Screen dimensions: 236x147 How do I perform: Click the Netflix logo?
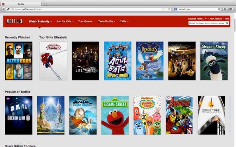pos(15,21)
